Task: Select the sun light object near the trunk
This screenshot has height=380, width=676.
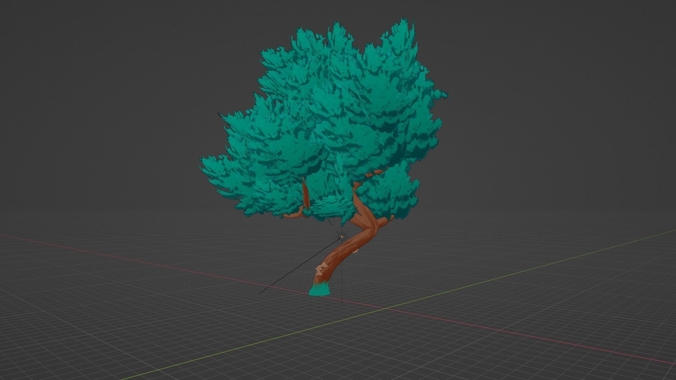Action: [342, 237]
